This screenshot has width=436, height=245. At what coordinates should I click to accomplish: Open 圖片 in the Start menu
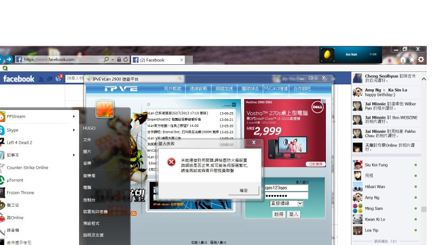click(x=87, y=151)
